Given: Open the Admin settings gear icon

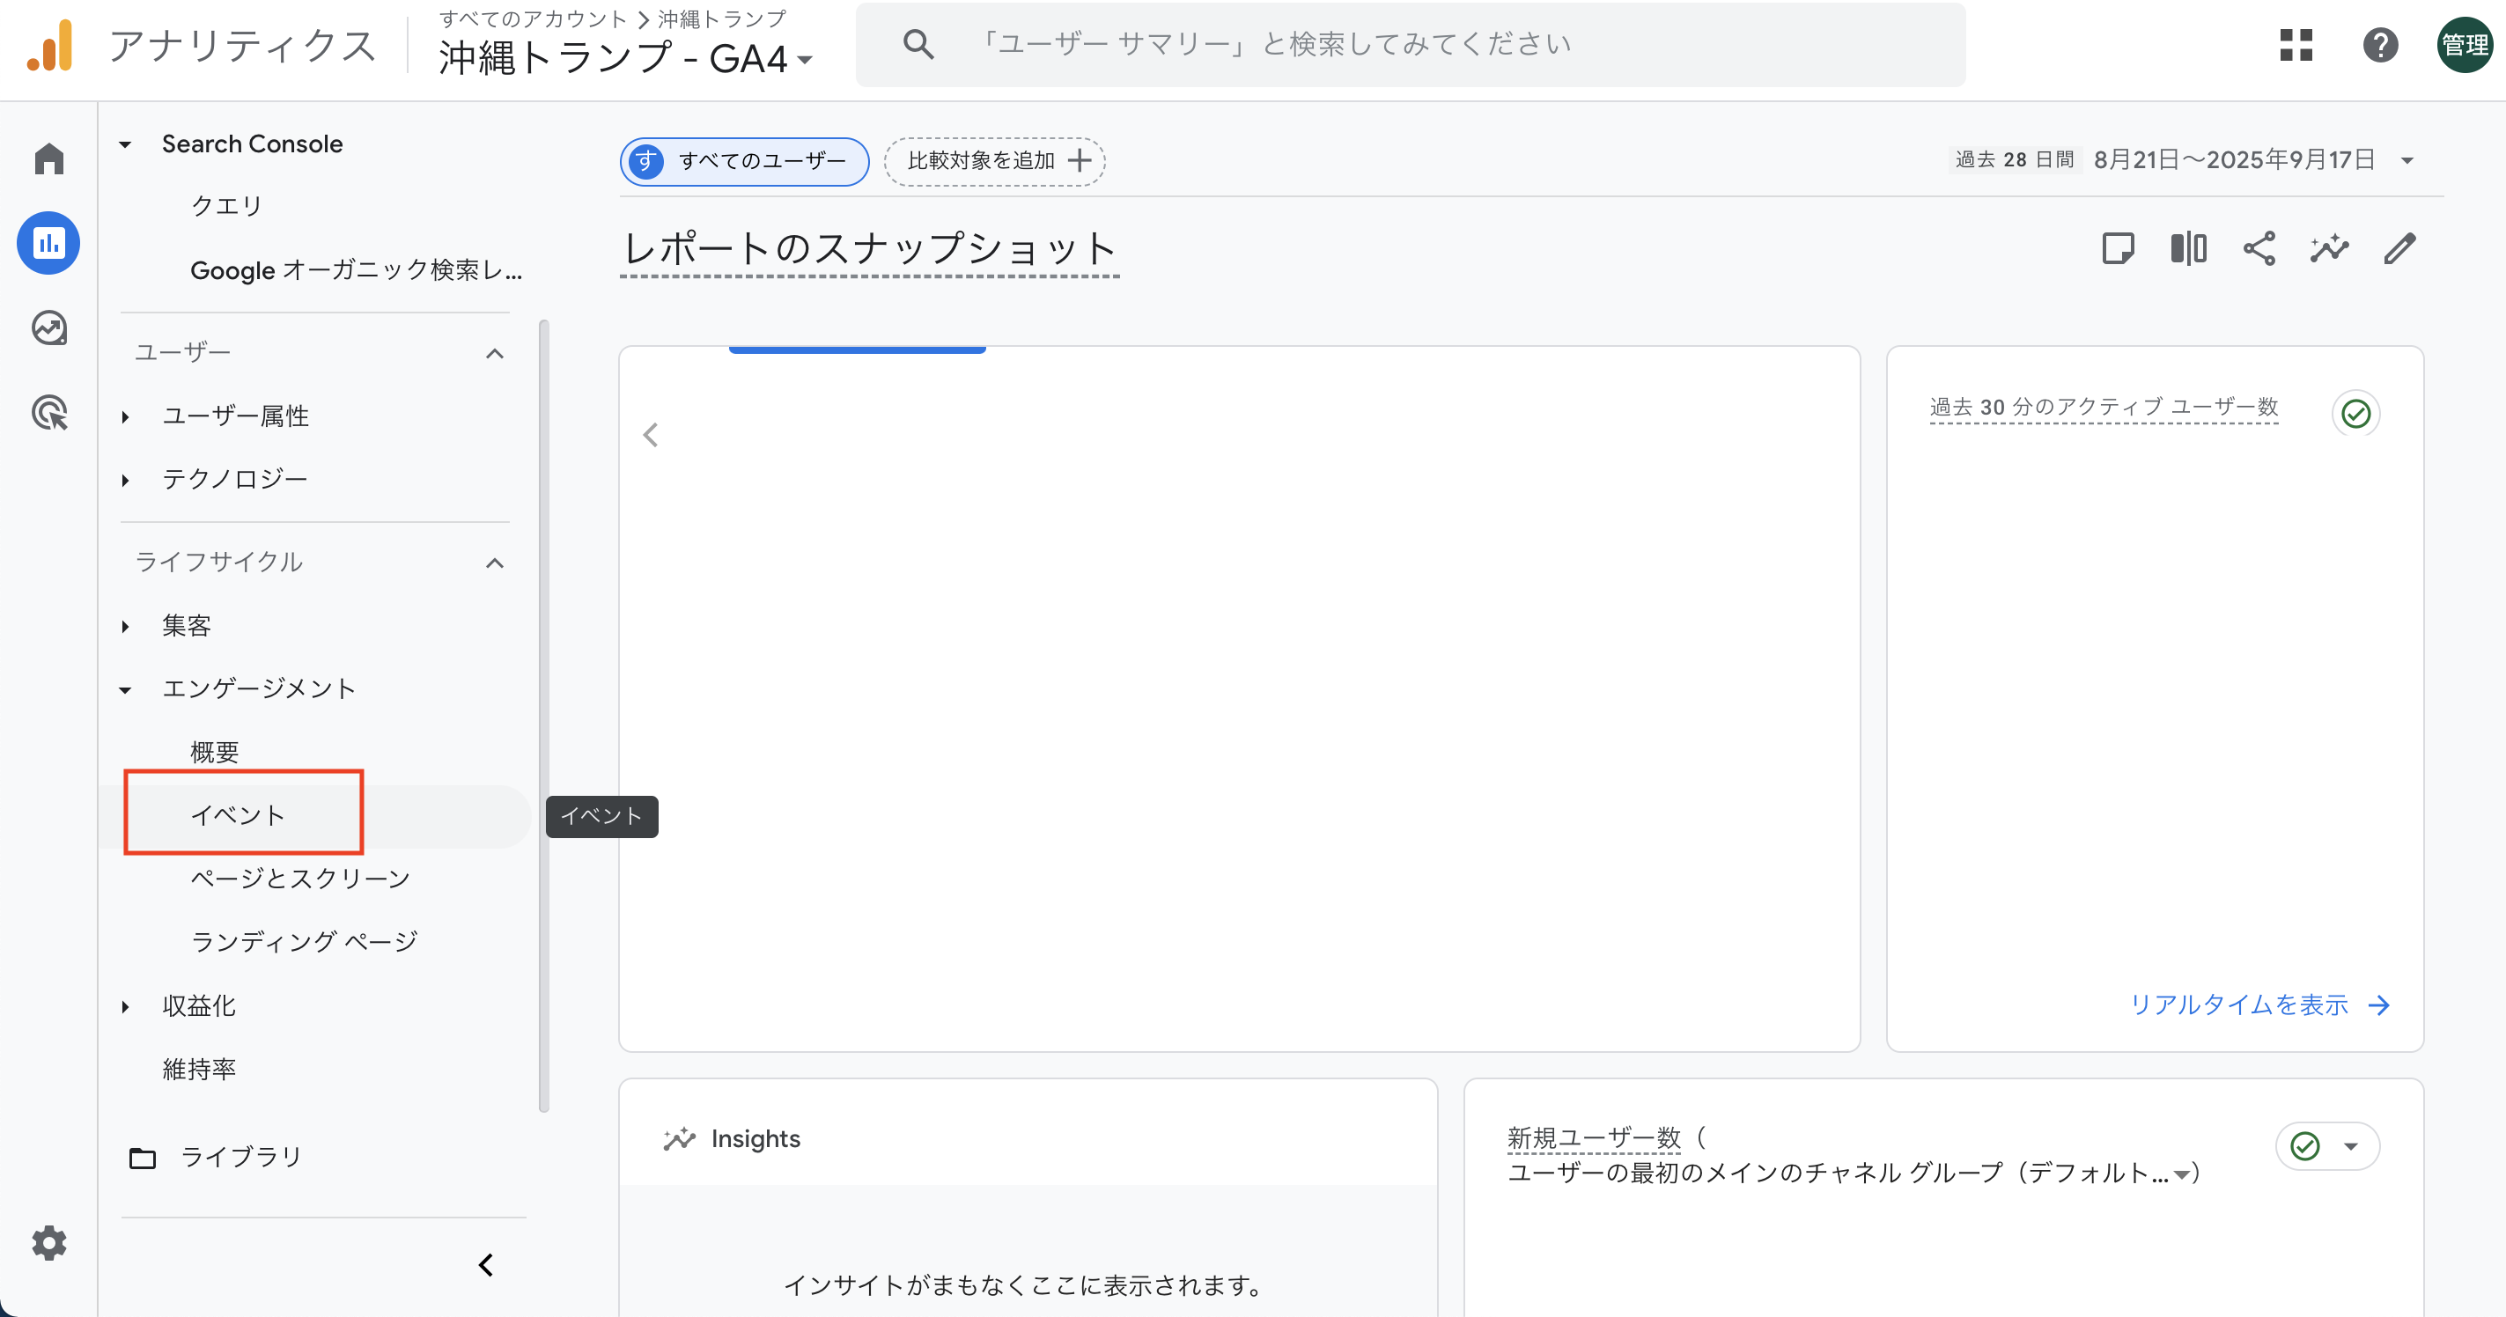Looking at the screenshot, I should pos(48,1242).
